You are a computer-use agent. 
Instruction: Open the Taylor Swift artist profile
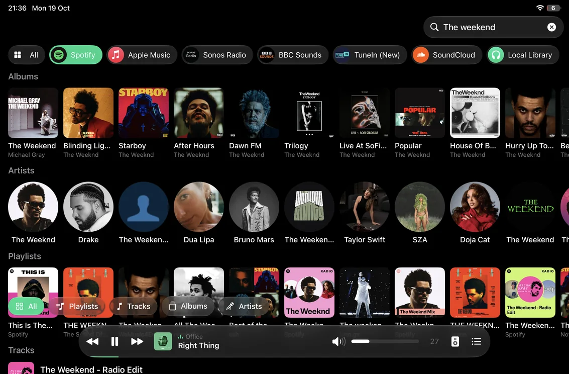364,207
